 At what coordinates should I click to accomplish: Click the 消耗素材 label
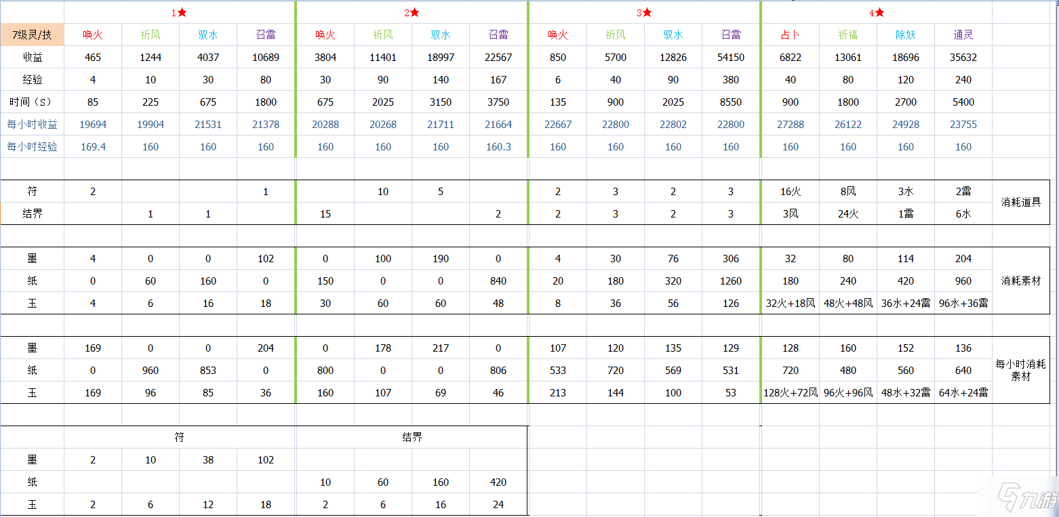[x=1020, y=281]
